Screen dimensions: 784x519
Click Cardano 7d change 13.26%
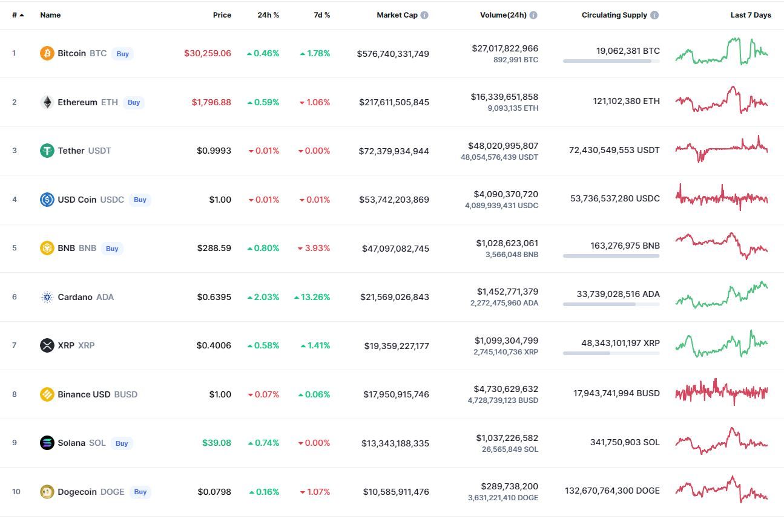point(312,297)
